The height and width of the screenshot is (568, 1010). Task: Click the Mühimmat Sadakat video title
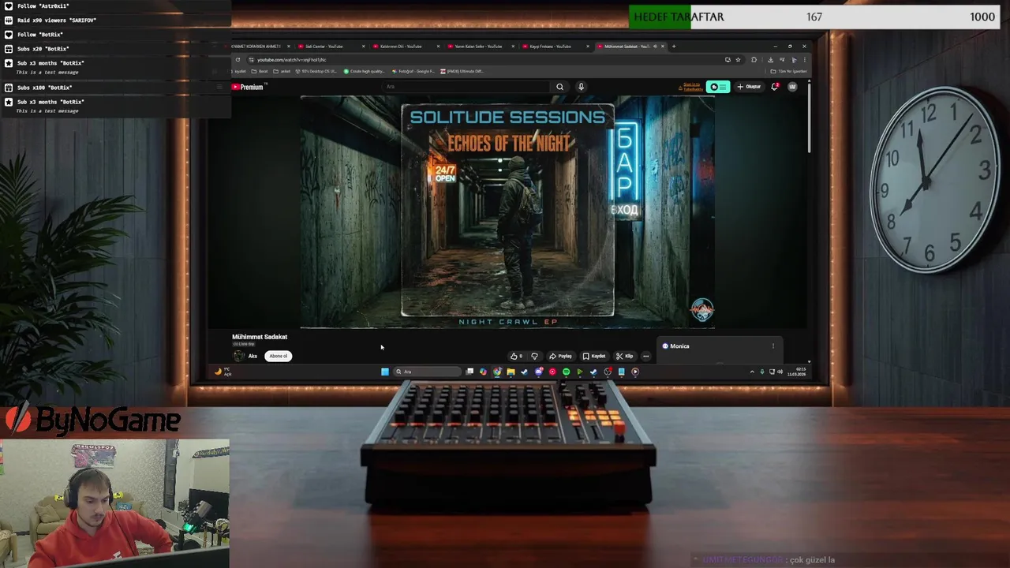tap(260, 337)
